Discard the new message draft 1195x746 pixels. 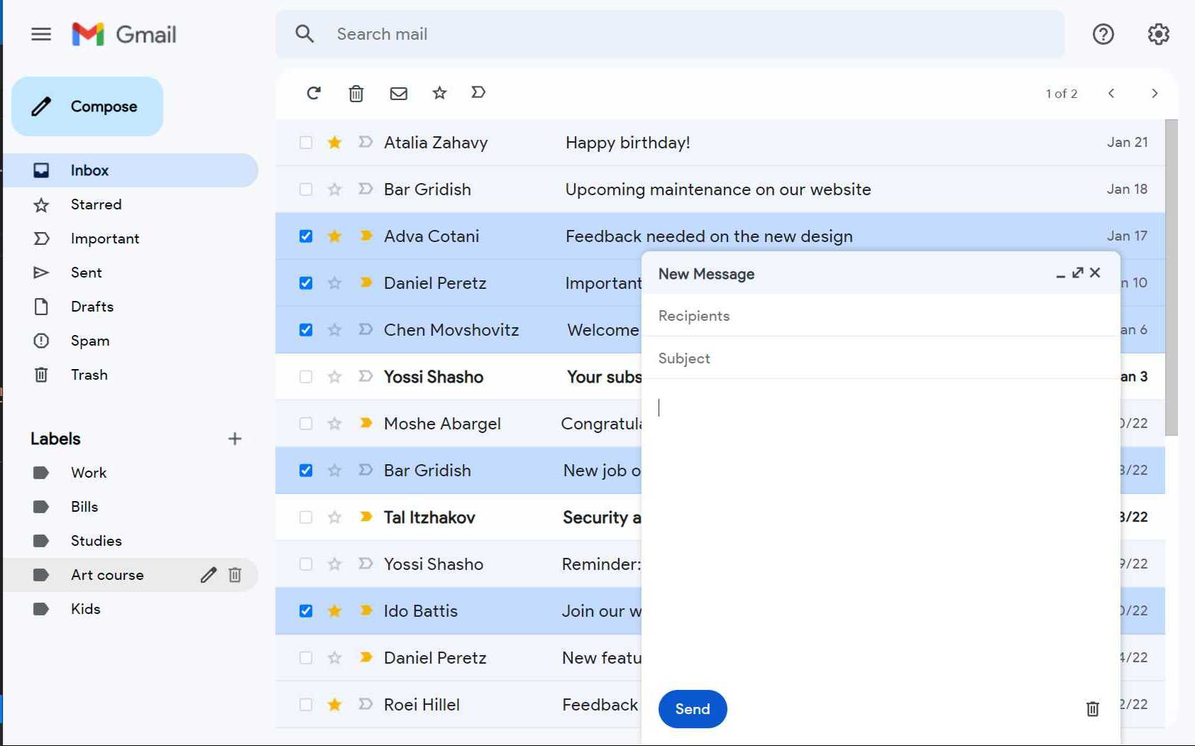1093,708
